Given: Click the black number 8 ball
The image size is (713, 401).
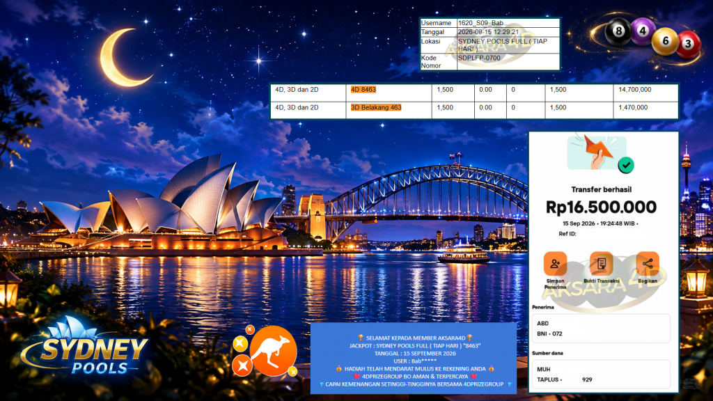Looking at the screenshot, I should coord(618,31).
